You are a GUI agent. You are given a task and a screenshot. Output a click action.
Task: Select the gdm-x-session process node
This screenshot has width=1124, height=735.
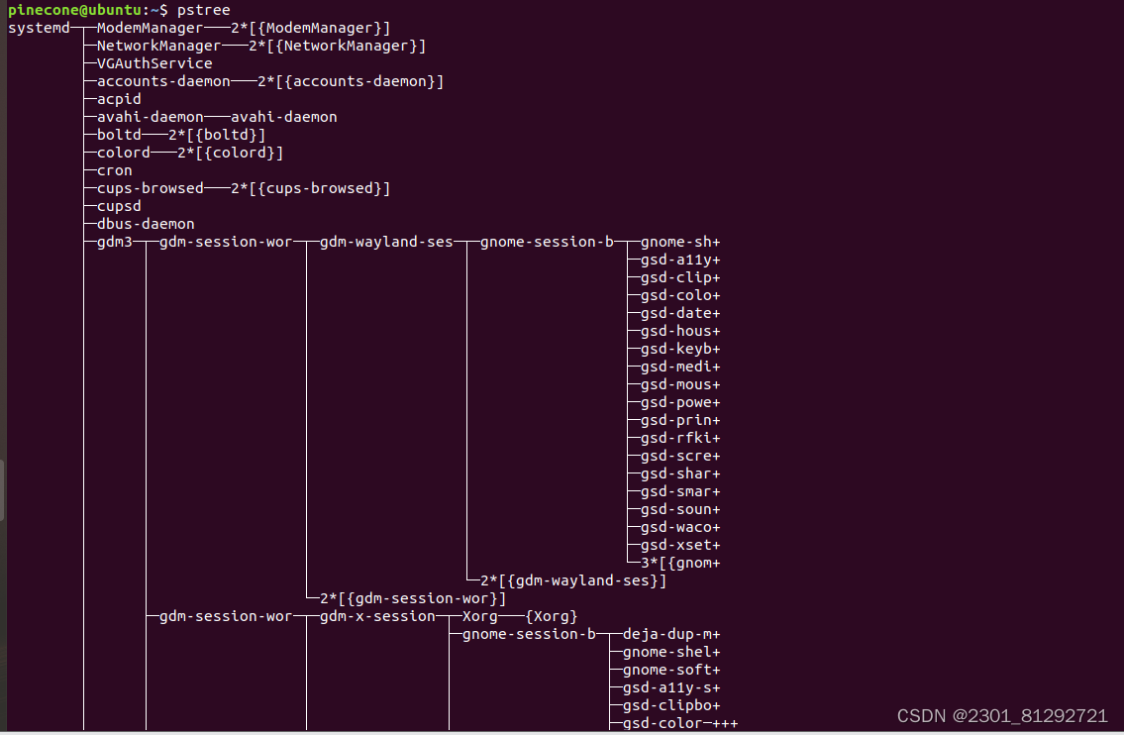pyautogui.click(x=377, y=617)
